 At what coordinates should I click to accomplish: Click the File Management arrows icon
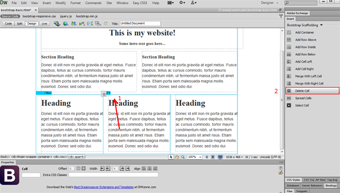pos(74,23)
